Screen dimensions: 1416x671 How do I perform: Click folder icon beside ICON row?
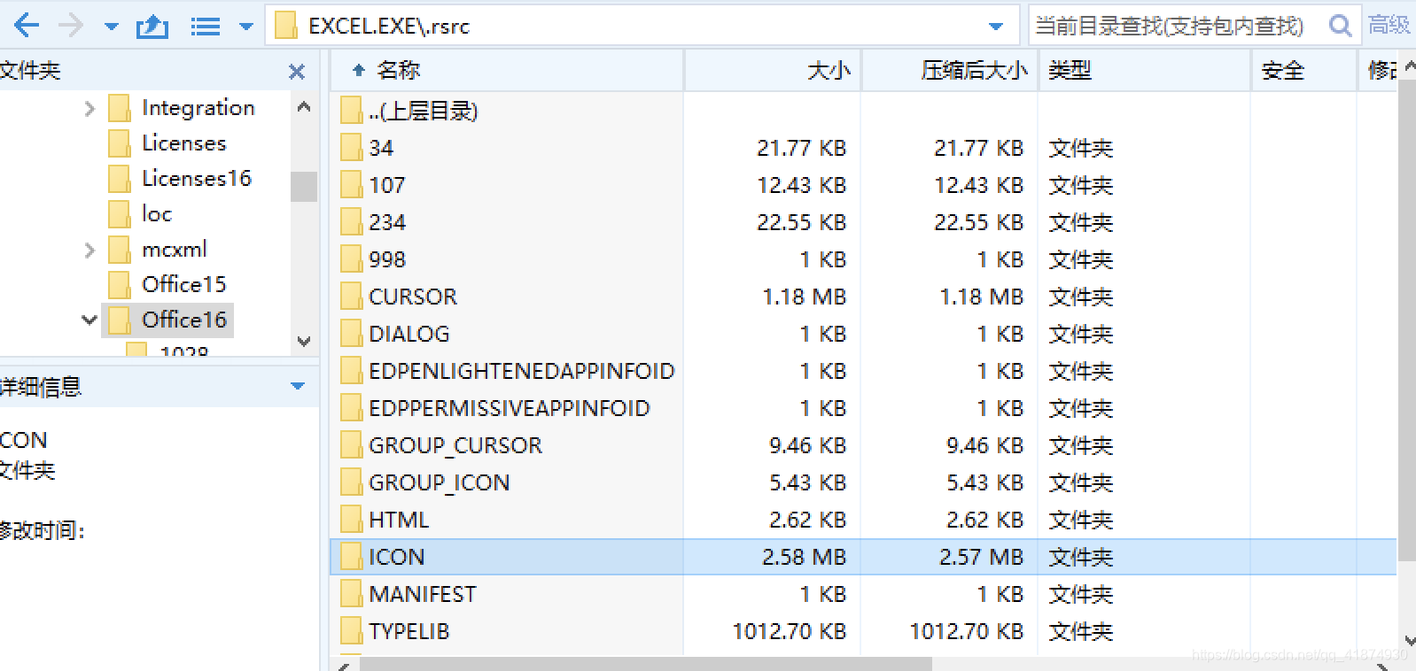[x=351, y=557]
